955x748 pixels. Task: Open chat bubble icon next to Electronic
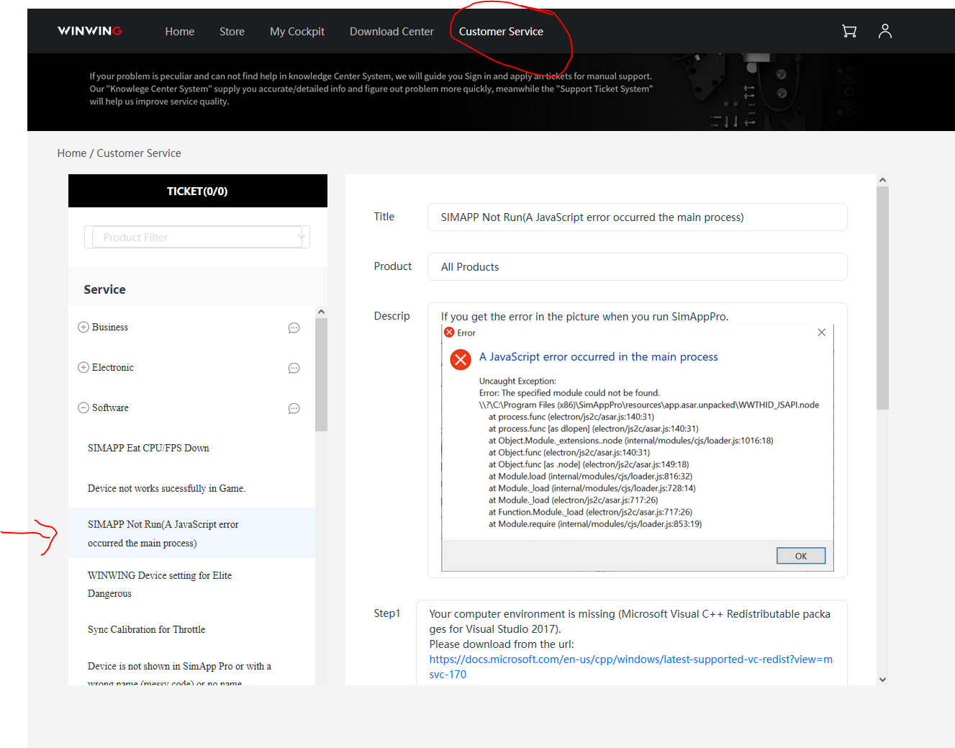tap(294, 368)
